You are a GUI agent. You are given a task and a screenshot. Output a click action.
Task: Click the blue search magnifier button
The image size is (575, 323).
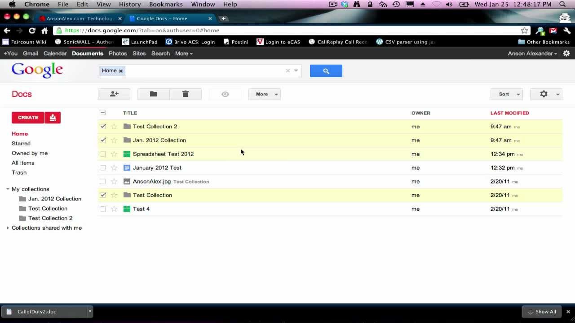point(326,71)
